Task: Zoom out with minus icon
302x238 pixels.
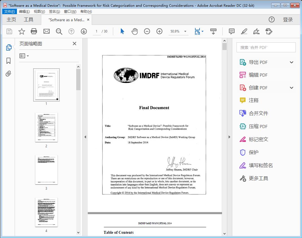Action: [147, 31]
